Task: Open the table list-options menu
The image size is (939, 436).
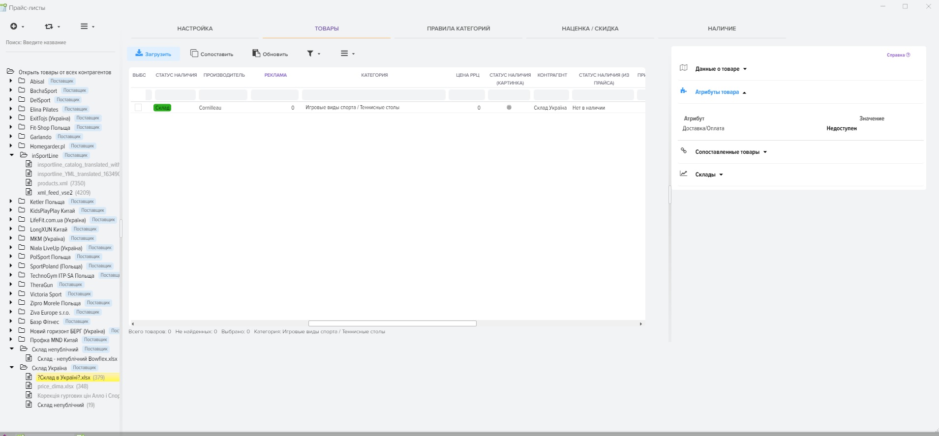Action: coord(347,54)
